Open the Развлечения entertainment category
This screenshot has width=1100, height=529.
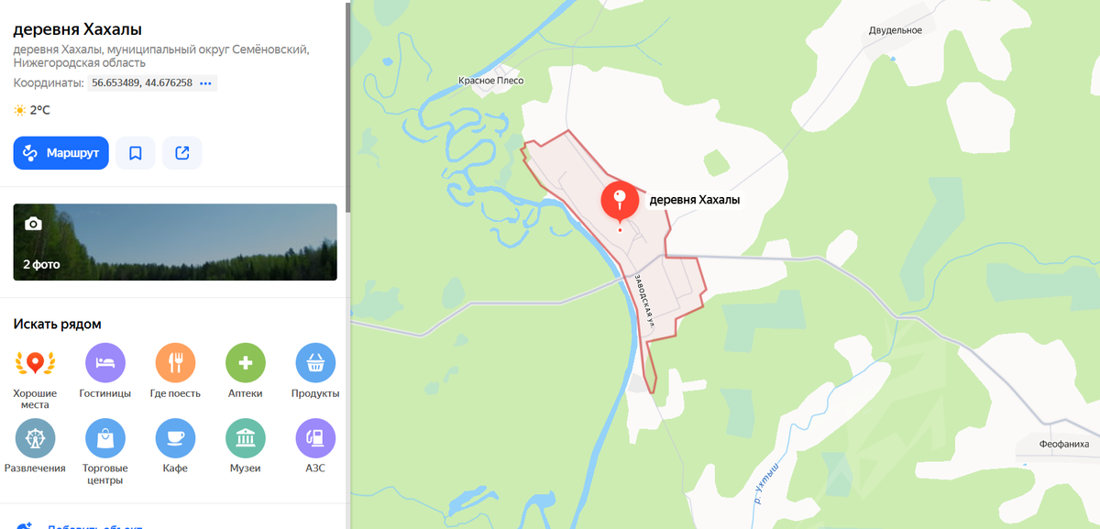[x=35, y=438]
